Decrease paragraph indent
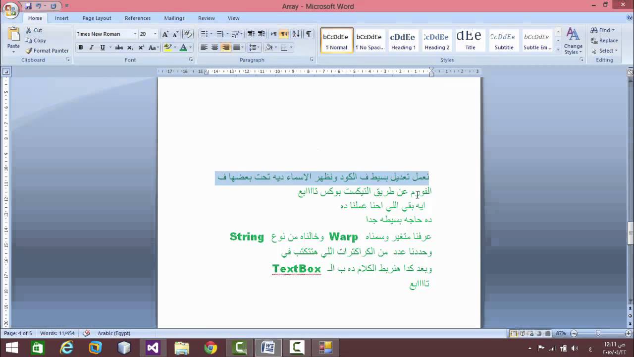Screen dimensions: 634x357 coord(251,34)
